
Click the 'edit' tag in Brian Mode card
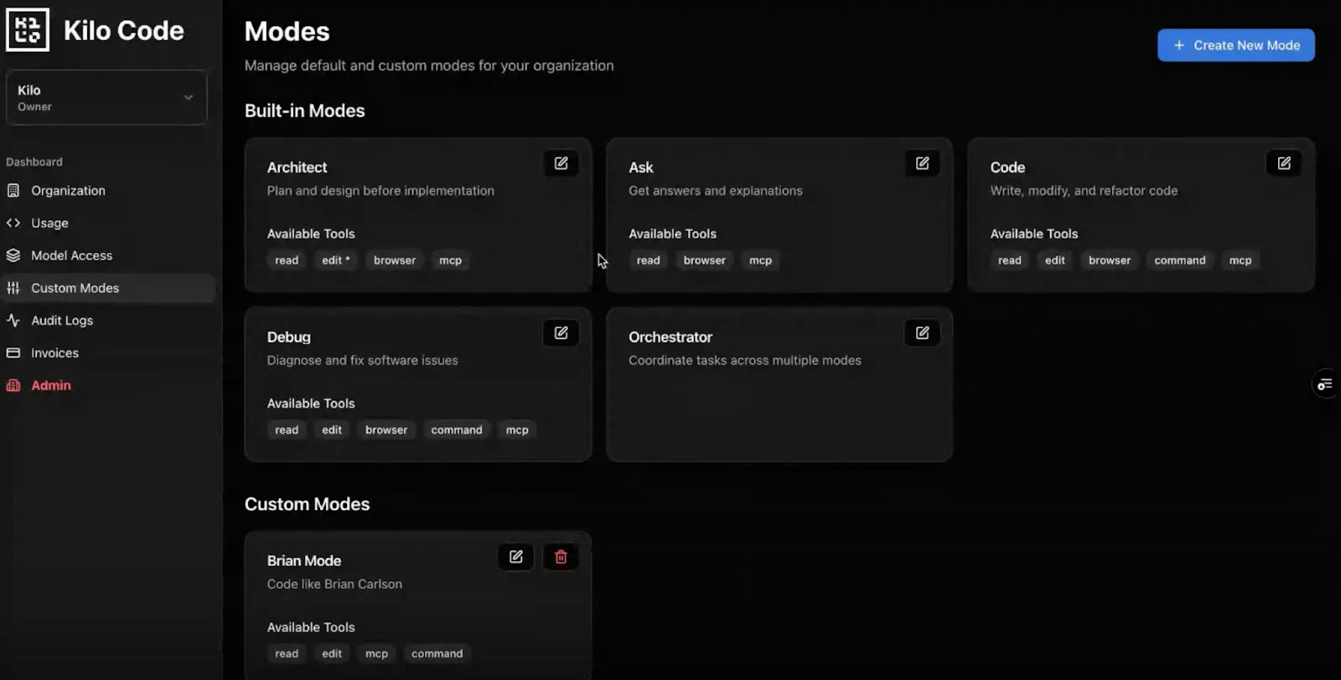(332, 654)
